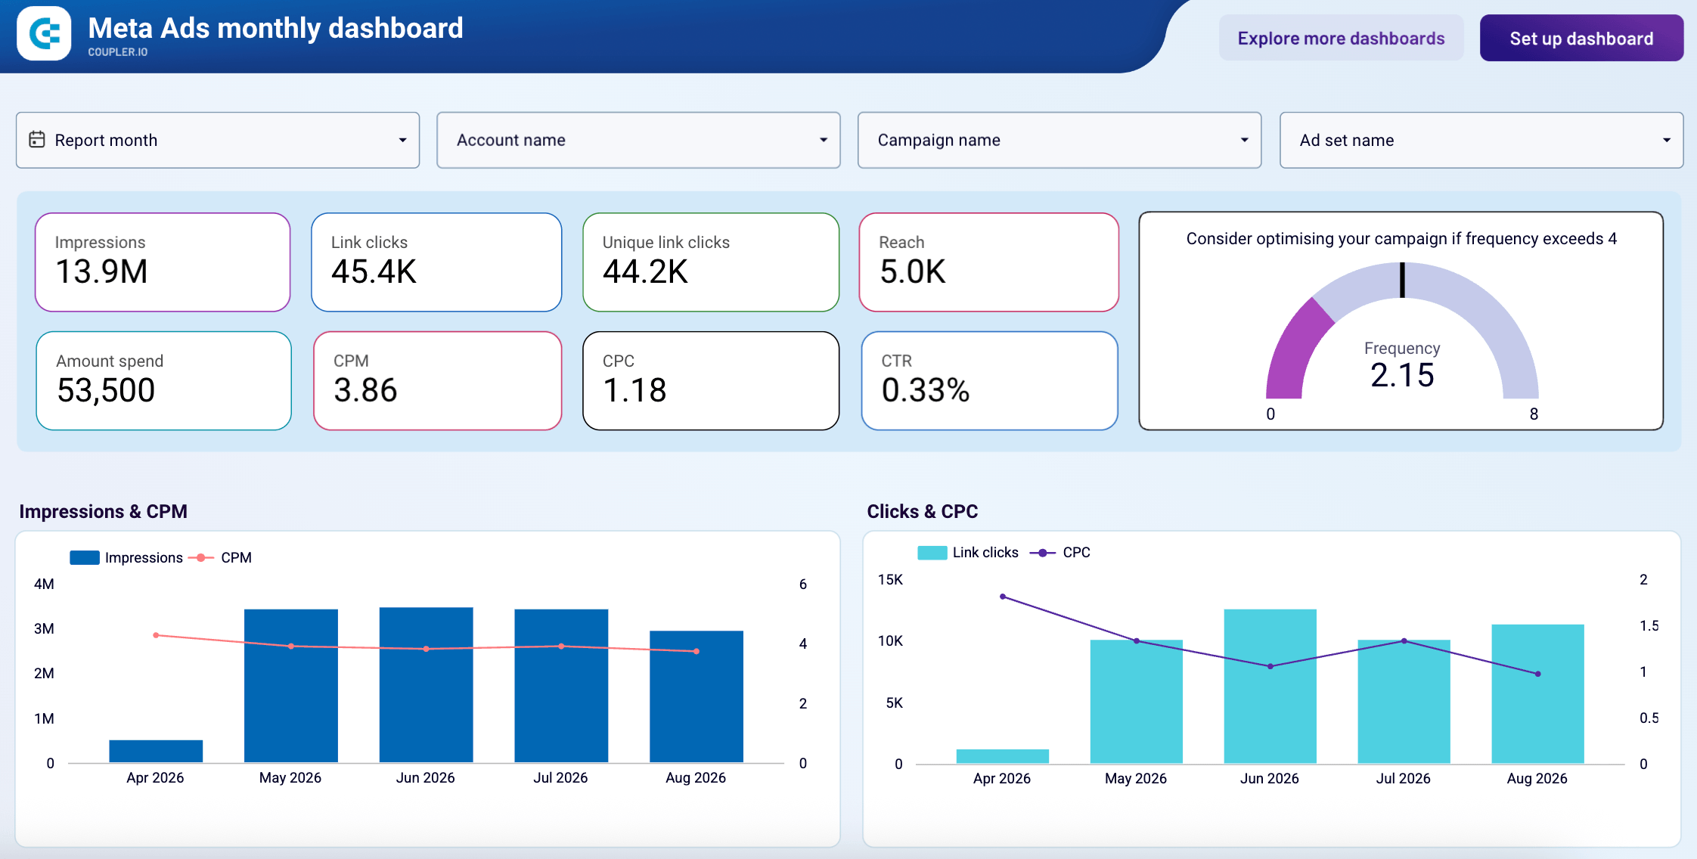Screen dimensions: 1697x859
Task: Click the CPC data point for Aug 2026
Action: point(1538,674)
